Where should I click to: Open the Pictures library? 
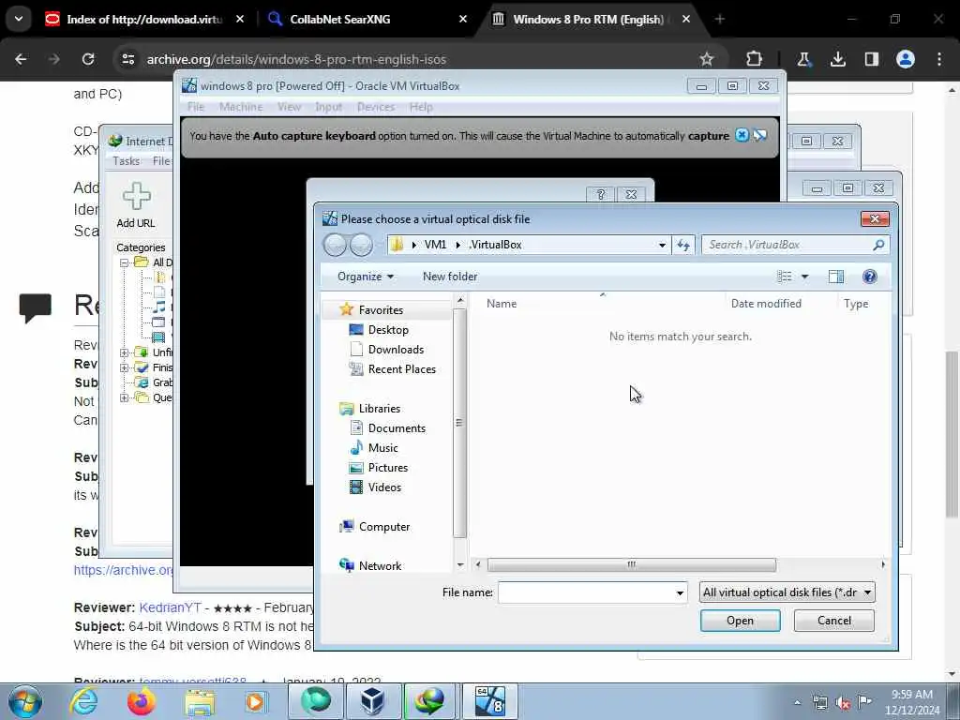click(x=387, y=468)
